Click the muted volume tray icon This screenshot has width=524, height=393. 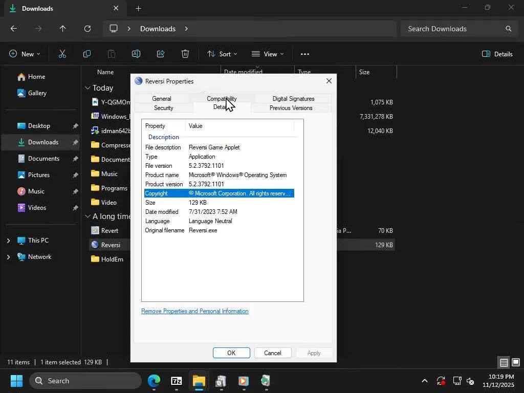coord(471,381)
